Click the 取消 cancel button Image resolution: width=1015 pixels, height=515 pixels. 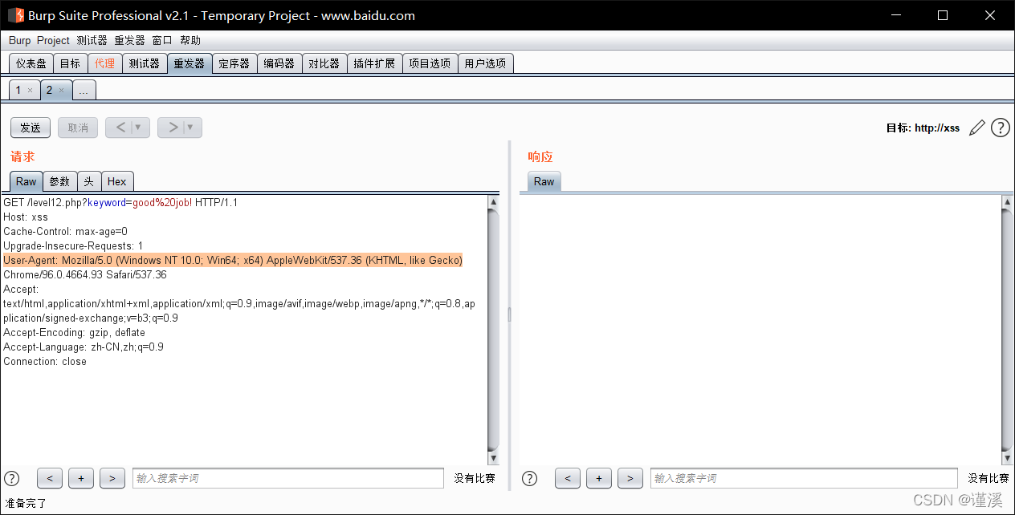point(78,128)
